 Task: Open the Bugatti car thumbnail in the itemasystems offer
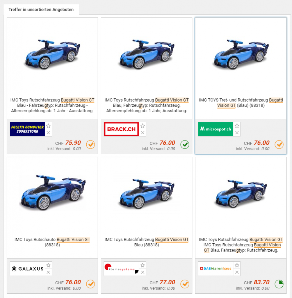(146, 194)
